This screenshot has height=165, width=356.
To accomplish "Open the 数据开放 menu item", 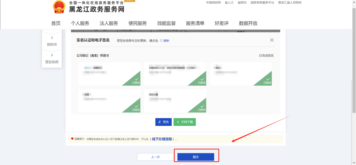I will point(248,23).
